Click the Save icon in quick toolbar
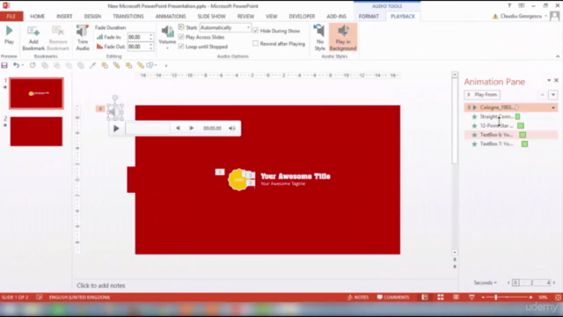Screen dimensions: 563x317 [x=4, y=65]
